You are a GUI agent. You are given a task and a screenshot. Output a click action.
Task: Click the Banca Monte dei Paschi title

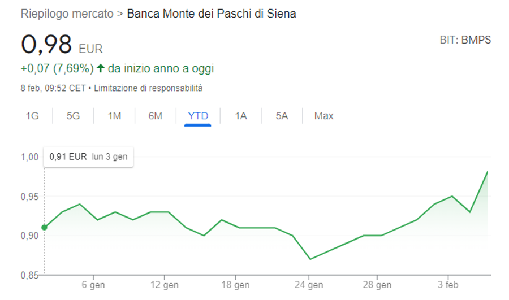pos(212,14)
